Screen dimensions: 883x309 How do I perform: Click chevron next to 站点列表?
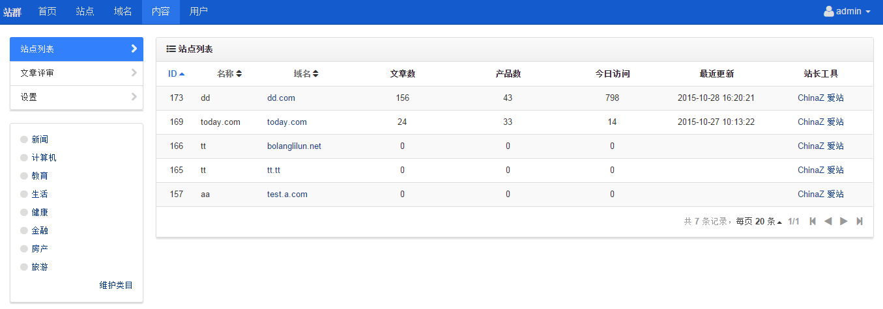coord(134,48)
